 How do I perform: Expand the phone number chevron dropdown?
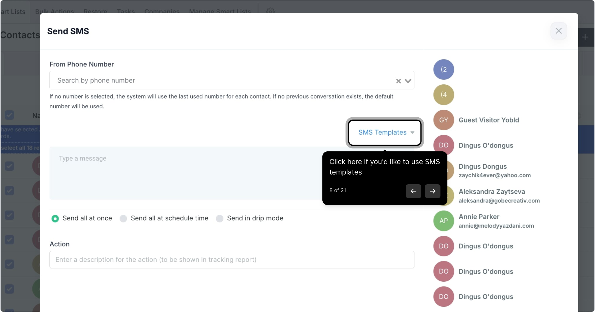[x=408, y=81]
